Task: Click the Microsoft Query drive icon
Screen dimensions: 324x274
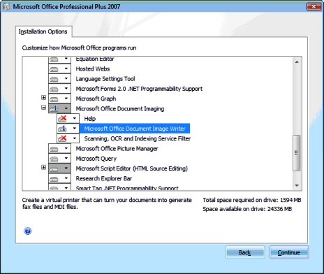Action: pyautogui.click(x=54, y=159)
